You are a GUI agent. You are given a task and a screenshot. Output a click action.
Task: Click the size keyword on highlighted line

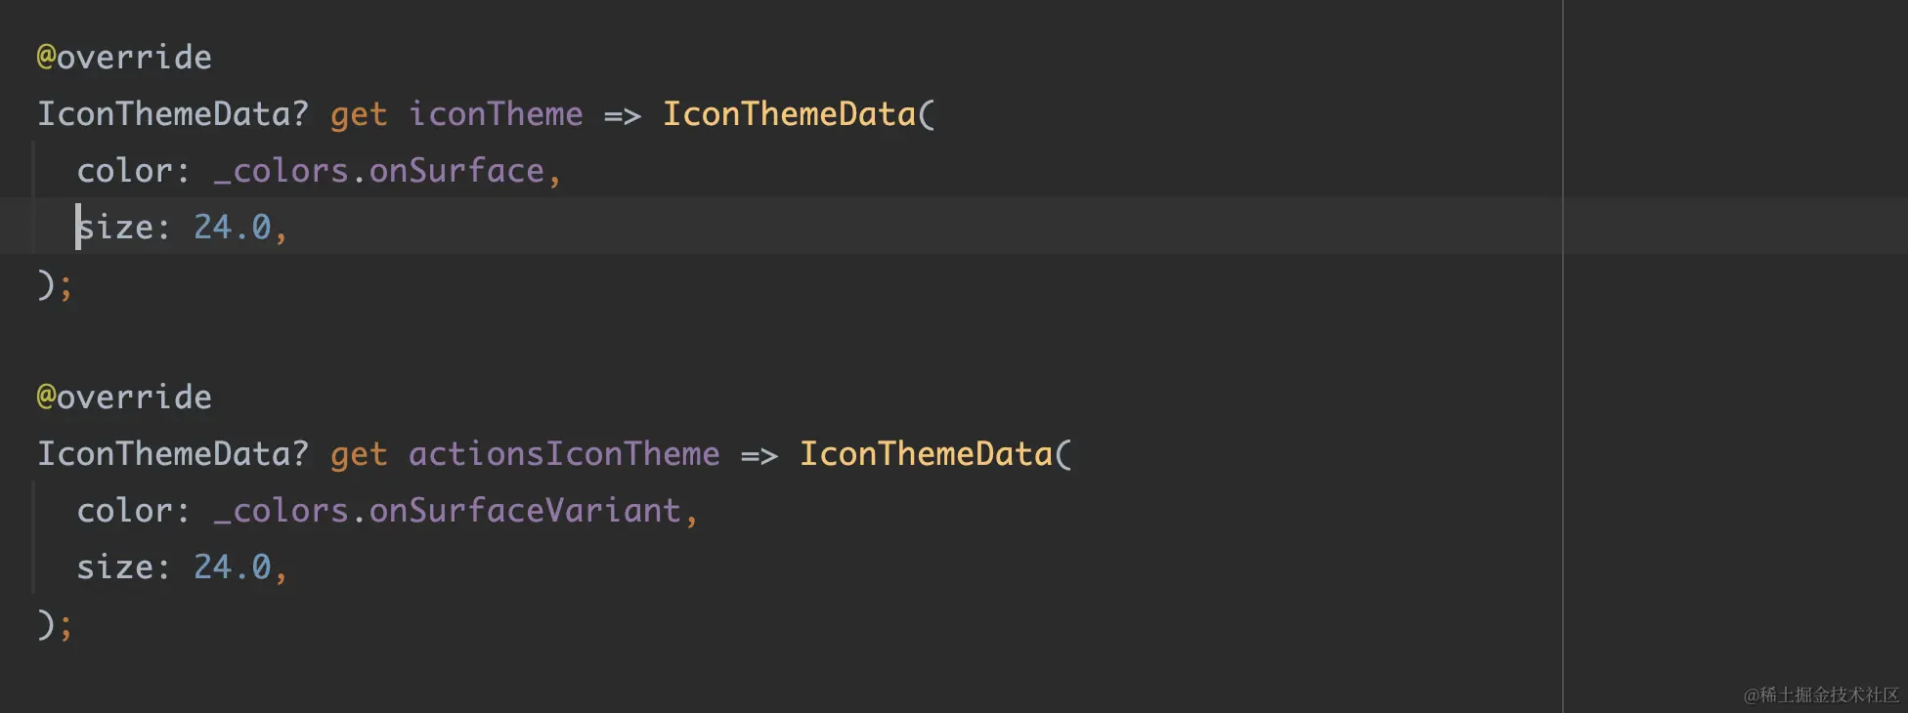[x=115, y=228]
